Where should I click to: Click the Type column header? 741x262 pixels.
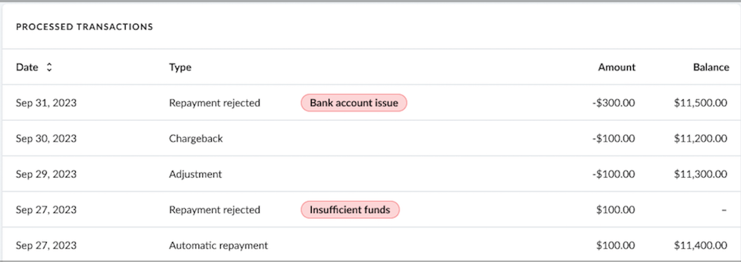[180, 67]
